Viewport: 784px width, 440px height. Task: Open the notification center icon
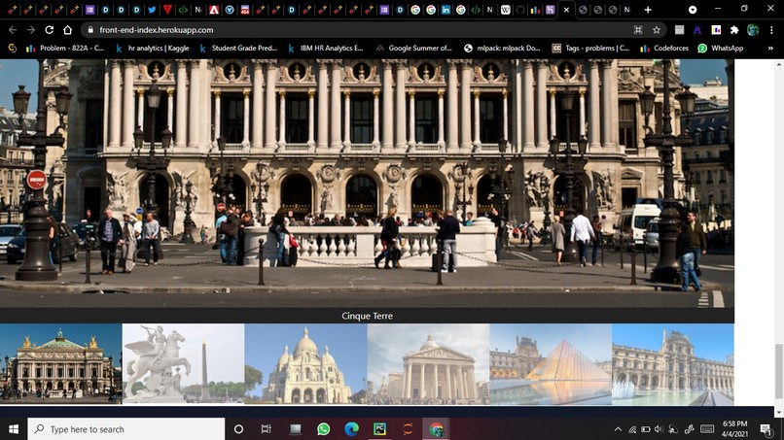tap(766, 429)
